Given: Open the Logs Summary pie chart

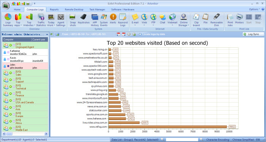Looking at the screenshot, I should 8,20.
